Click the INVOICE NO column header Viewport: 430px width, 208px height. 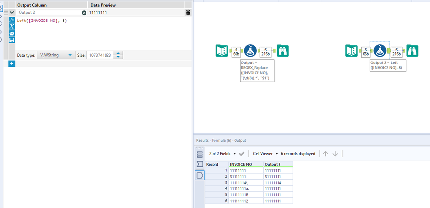(x=246, y=164)
